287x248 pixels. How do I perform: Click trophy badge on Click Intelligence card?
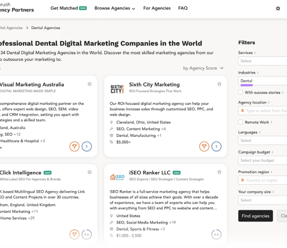click(75, 234)
